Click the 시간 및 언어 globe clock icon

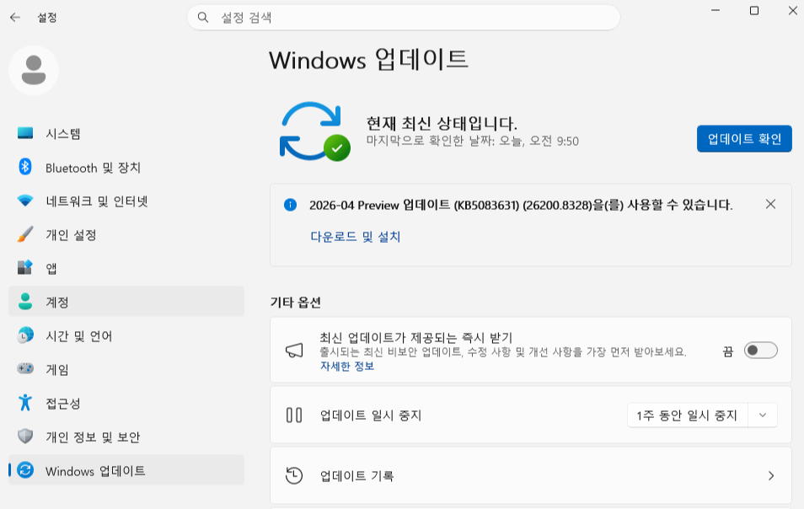point(25,335)
